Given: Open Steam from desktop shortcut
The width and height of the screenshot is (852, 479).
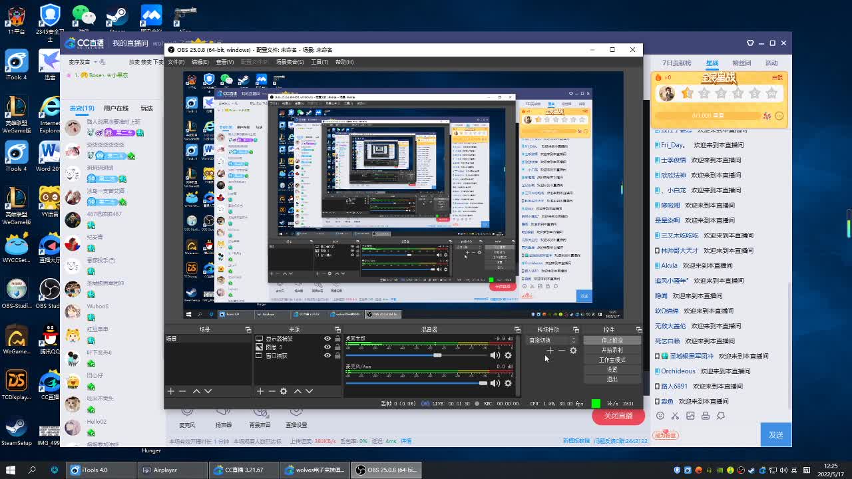Looking at the screenshot, I should coord(117,17).
